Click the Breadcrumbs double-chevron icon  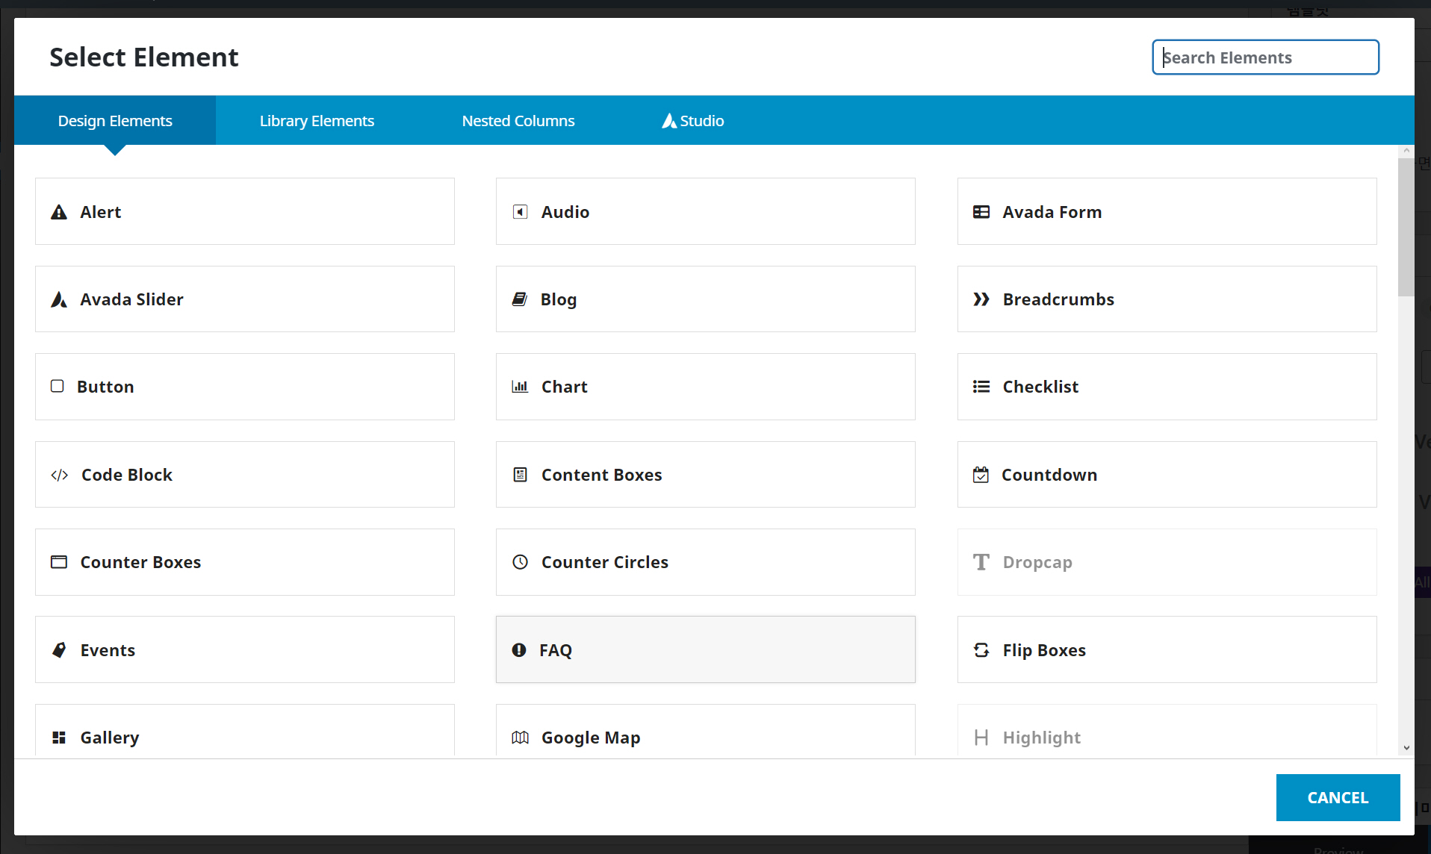click(981, 300)
